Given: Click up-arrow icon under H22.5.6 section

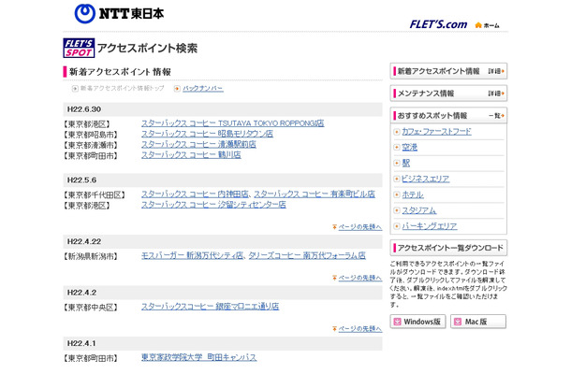Looking at the screenshot, I should coord(334,227).
